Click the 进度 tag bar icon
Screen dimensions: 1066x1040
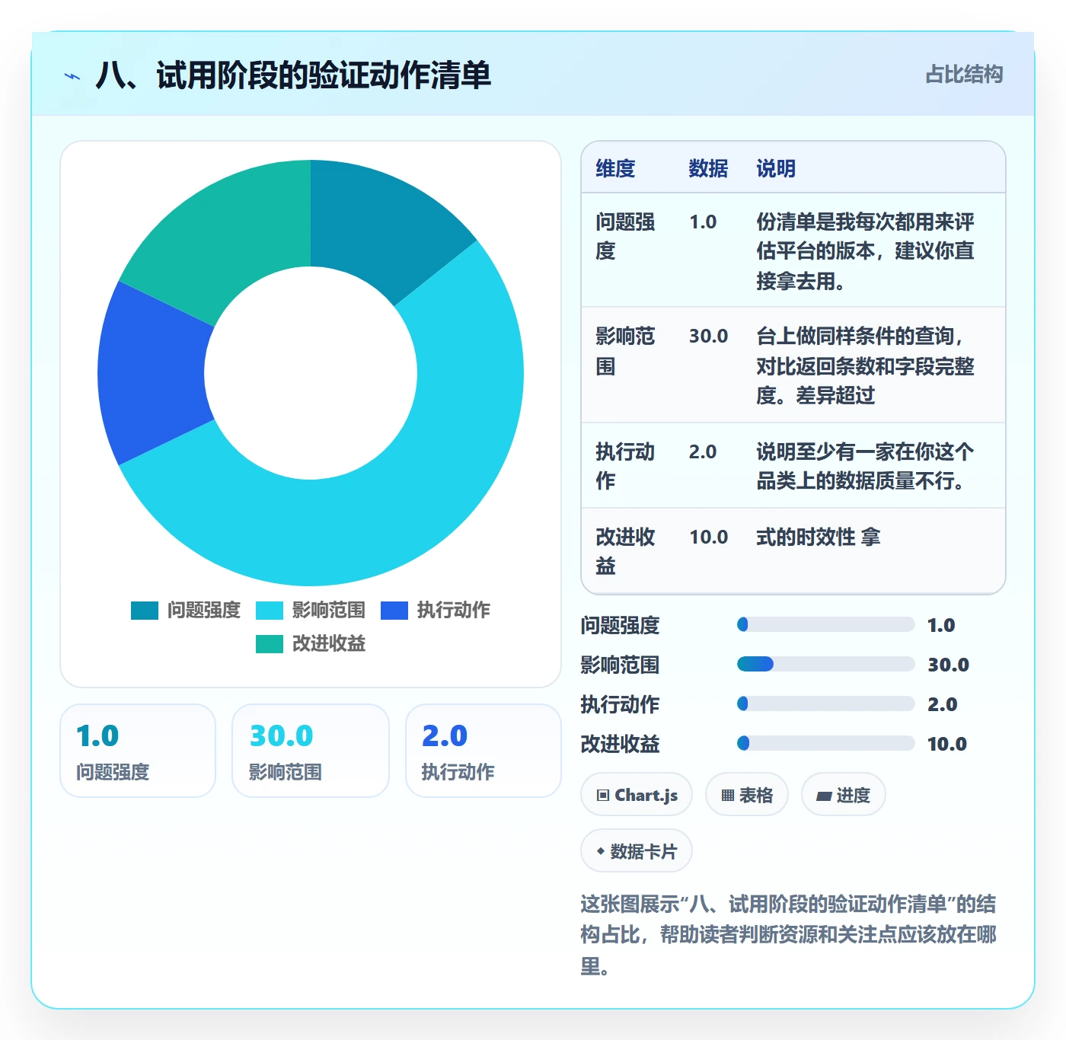(824, 796)
